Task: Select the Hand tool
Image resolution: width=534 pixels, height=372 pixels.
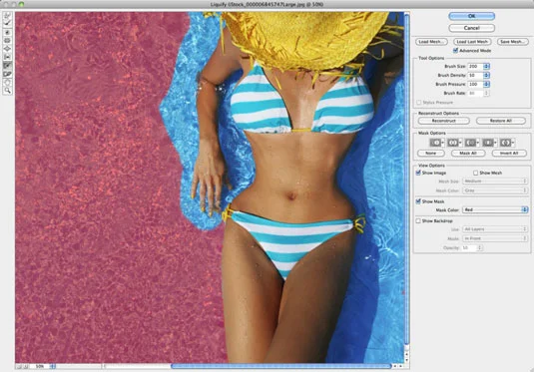Action: pos(8,82)
